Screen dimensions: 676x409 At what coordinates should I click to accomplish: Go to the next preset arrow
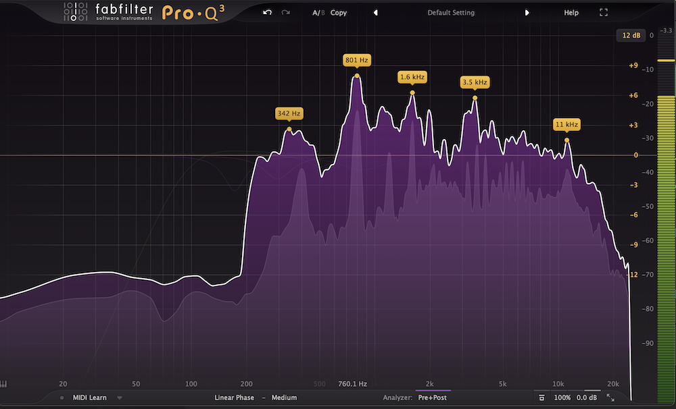click(527, 12)
